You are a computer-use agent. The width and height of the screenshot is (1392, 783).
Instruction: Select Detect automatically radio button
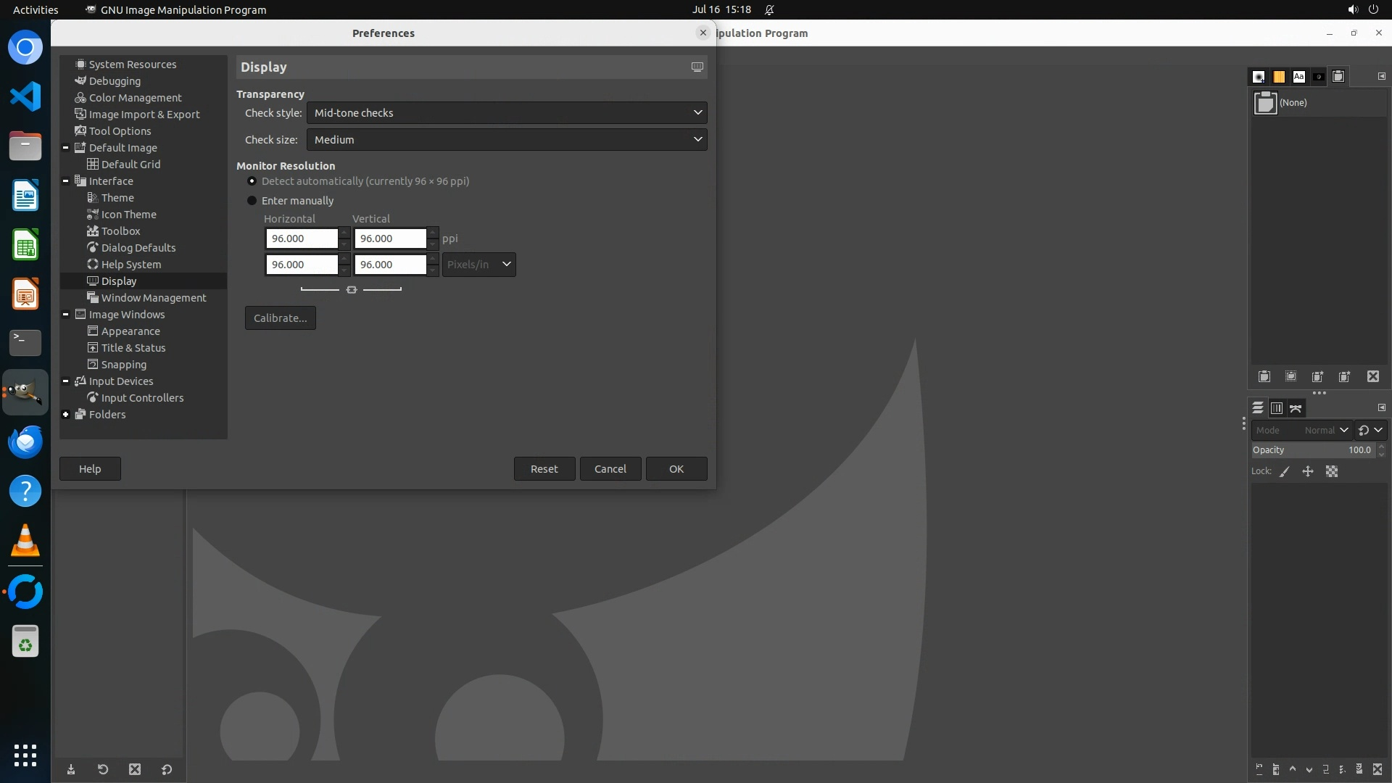(252, 181)
